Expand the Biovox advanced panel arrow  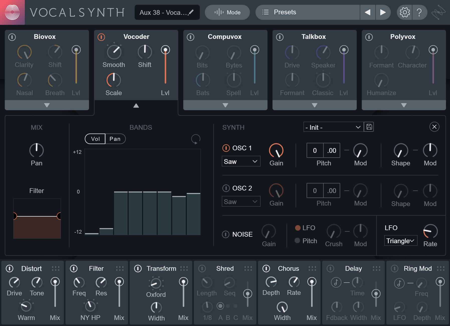pos(47,105)
